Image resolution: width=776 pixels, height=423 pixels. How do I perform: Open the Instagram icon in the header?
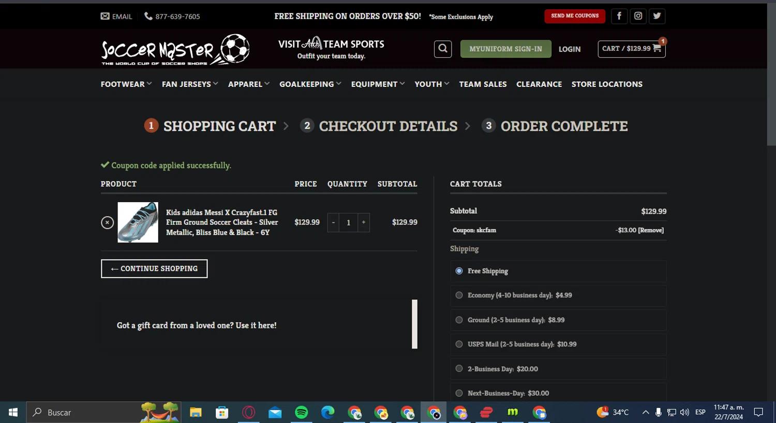pos(638,16)
